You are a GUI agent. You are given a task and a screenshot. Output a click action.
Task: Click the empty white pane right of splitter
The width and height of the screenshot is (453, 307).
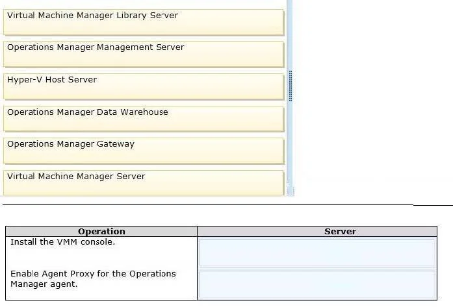(372, 98)
